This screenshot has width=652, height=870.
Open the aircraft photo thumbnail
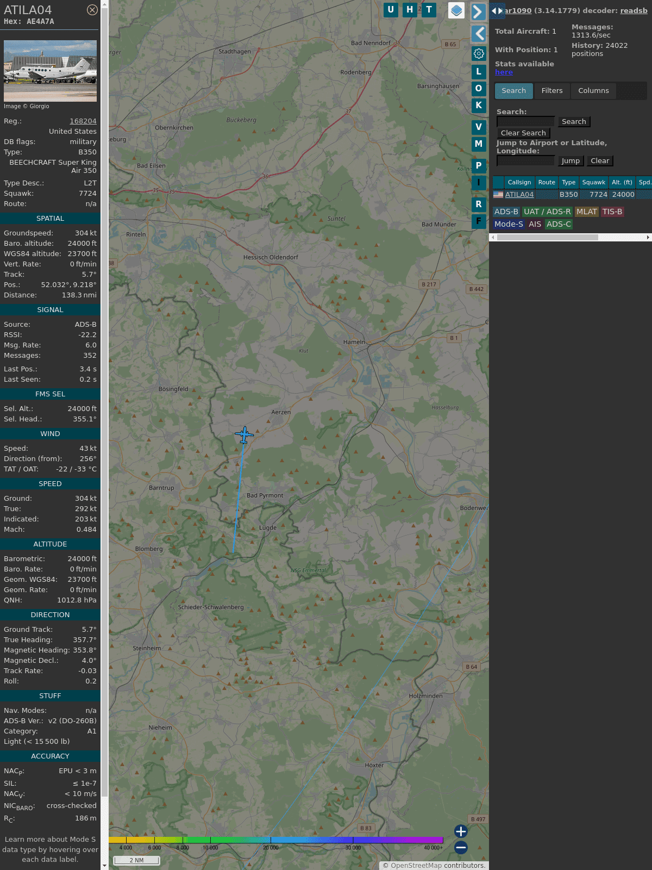coord(50,71)
